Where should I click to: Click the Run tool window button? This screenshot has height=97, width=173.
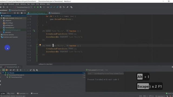click(3, 93)
